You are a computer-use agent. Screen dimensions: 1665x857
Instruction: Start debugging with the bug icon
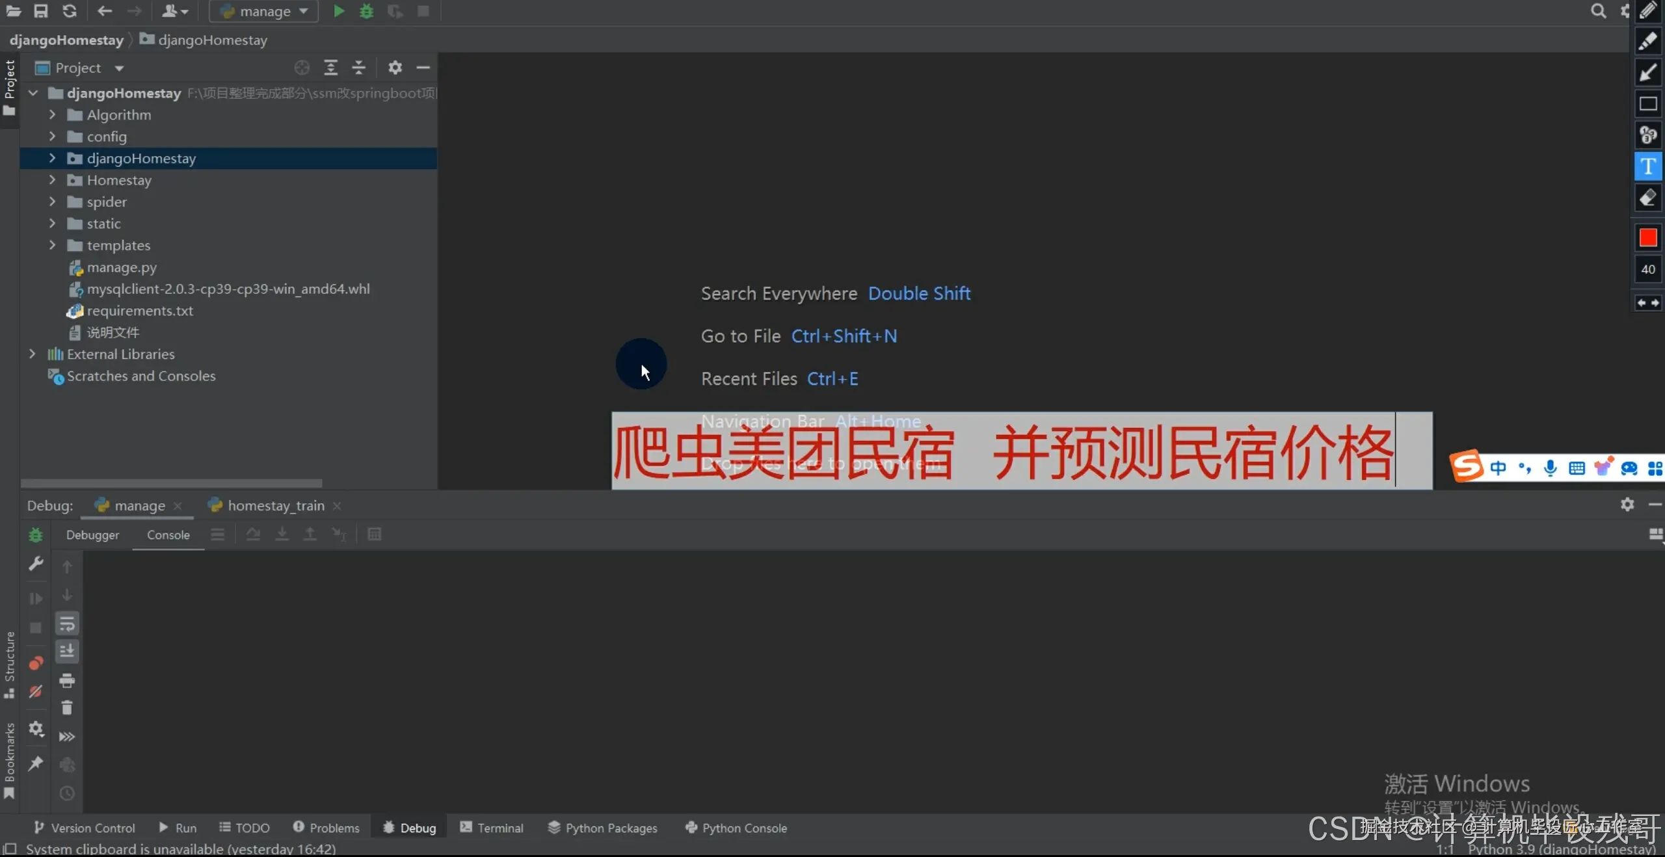[x=366, y=11]
